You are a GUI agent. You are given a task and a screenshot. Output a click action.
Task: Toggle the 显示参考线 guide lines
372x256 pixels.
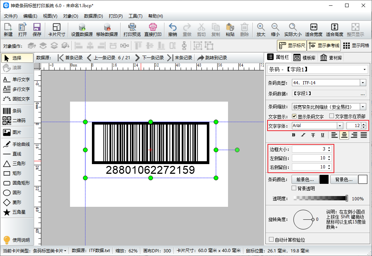(324, 46)
